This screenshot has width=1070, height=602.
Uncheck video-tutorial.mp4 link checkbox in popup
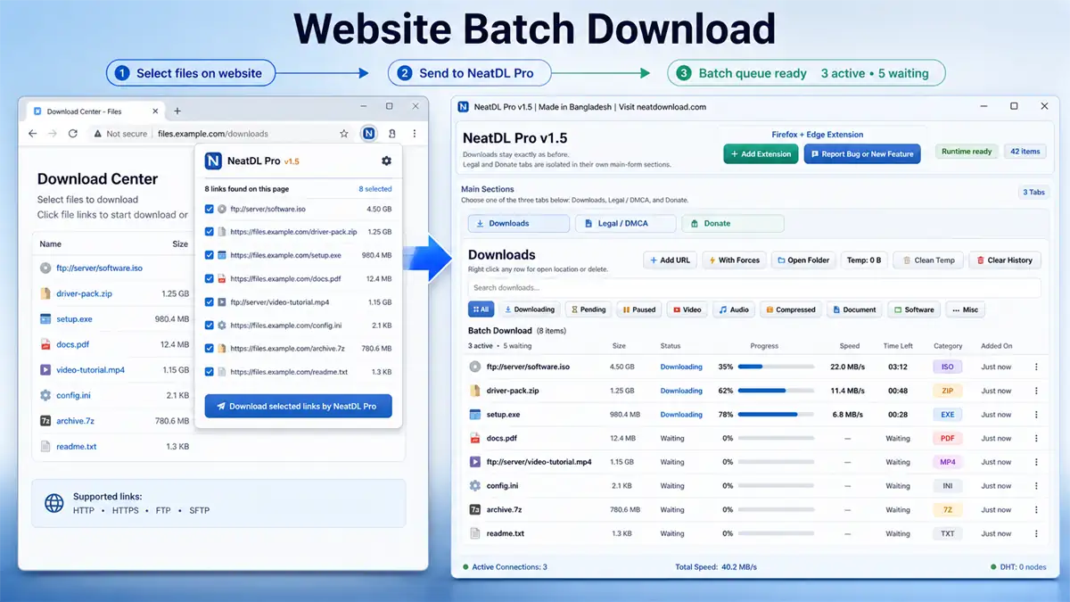[x=210, y=302]
